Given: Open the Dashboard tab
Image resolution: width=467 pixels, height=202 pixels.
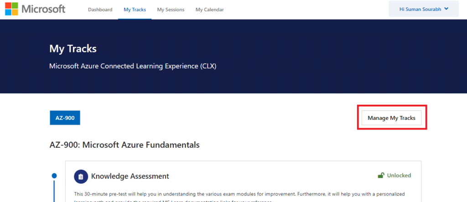Looking at the screenshot, I should (100, 10).
